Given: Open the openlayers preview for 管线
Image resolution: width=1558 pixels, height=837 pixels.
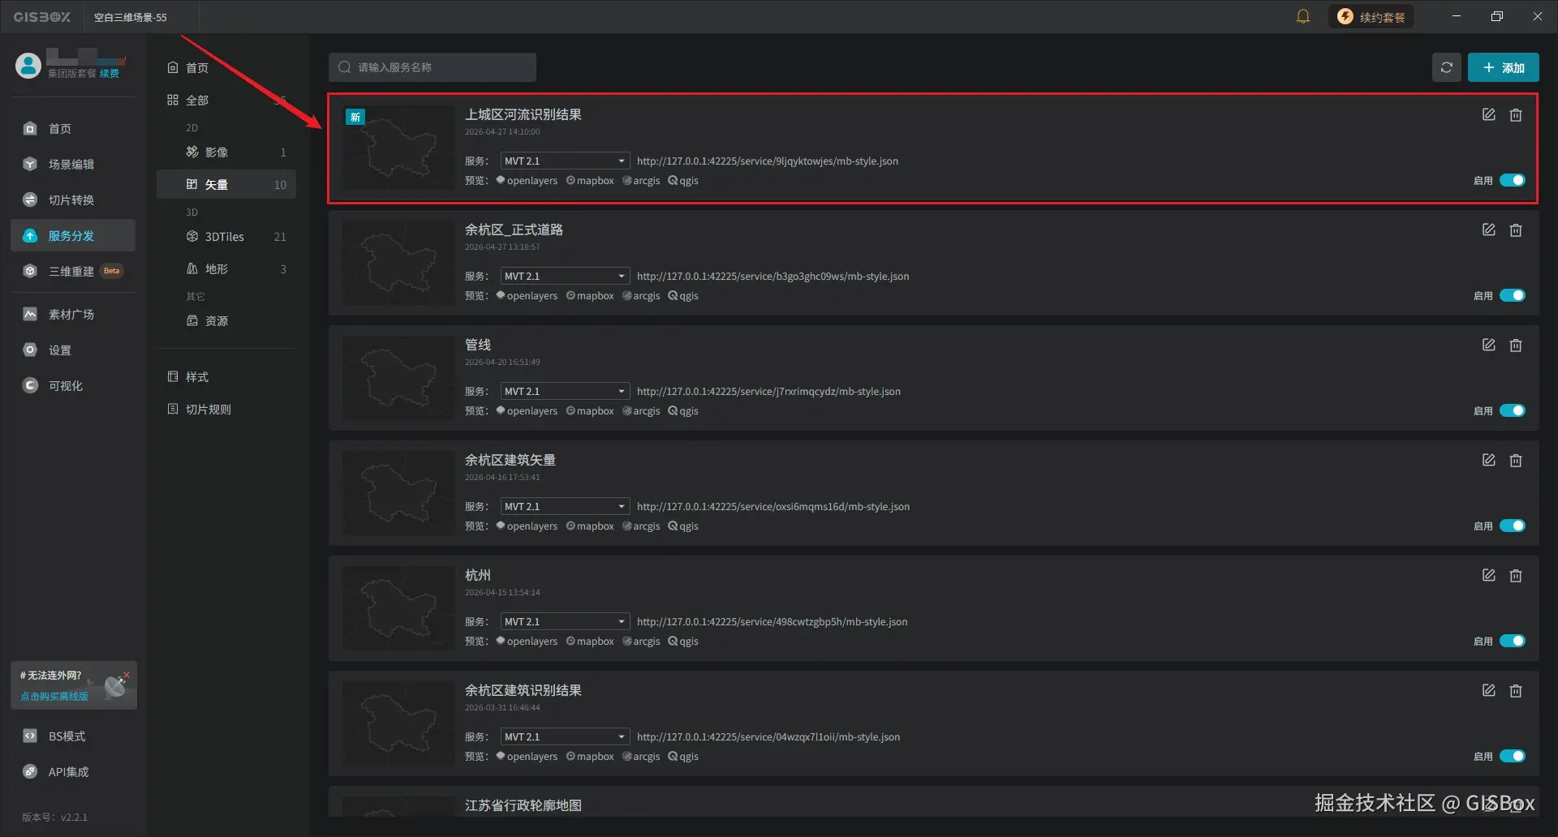Looking at the screenshot, I should (x=527, y=410).
